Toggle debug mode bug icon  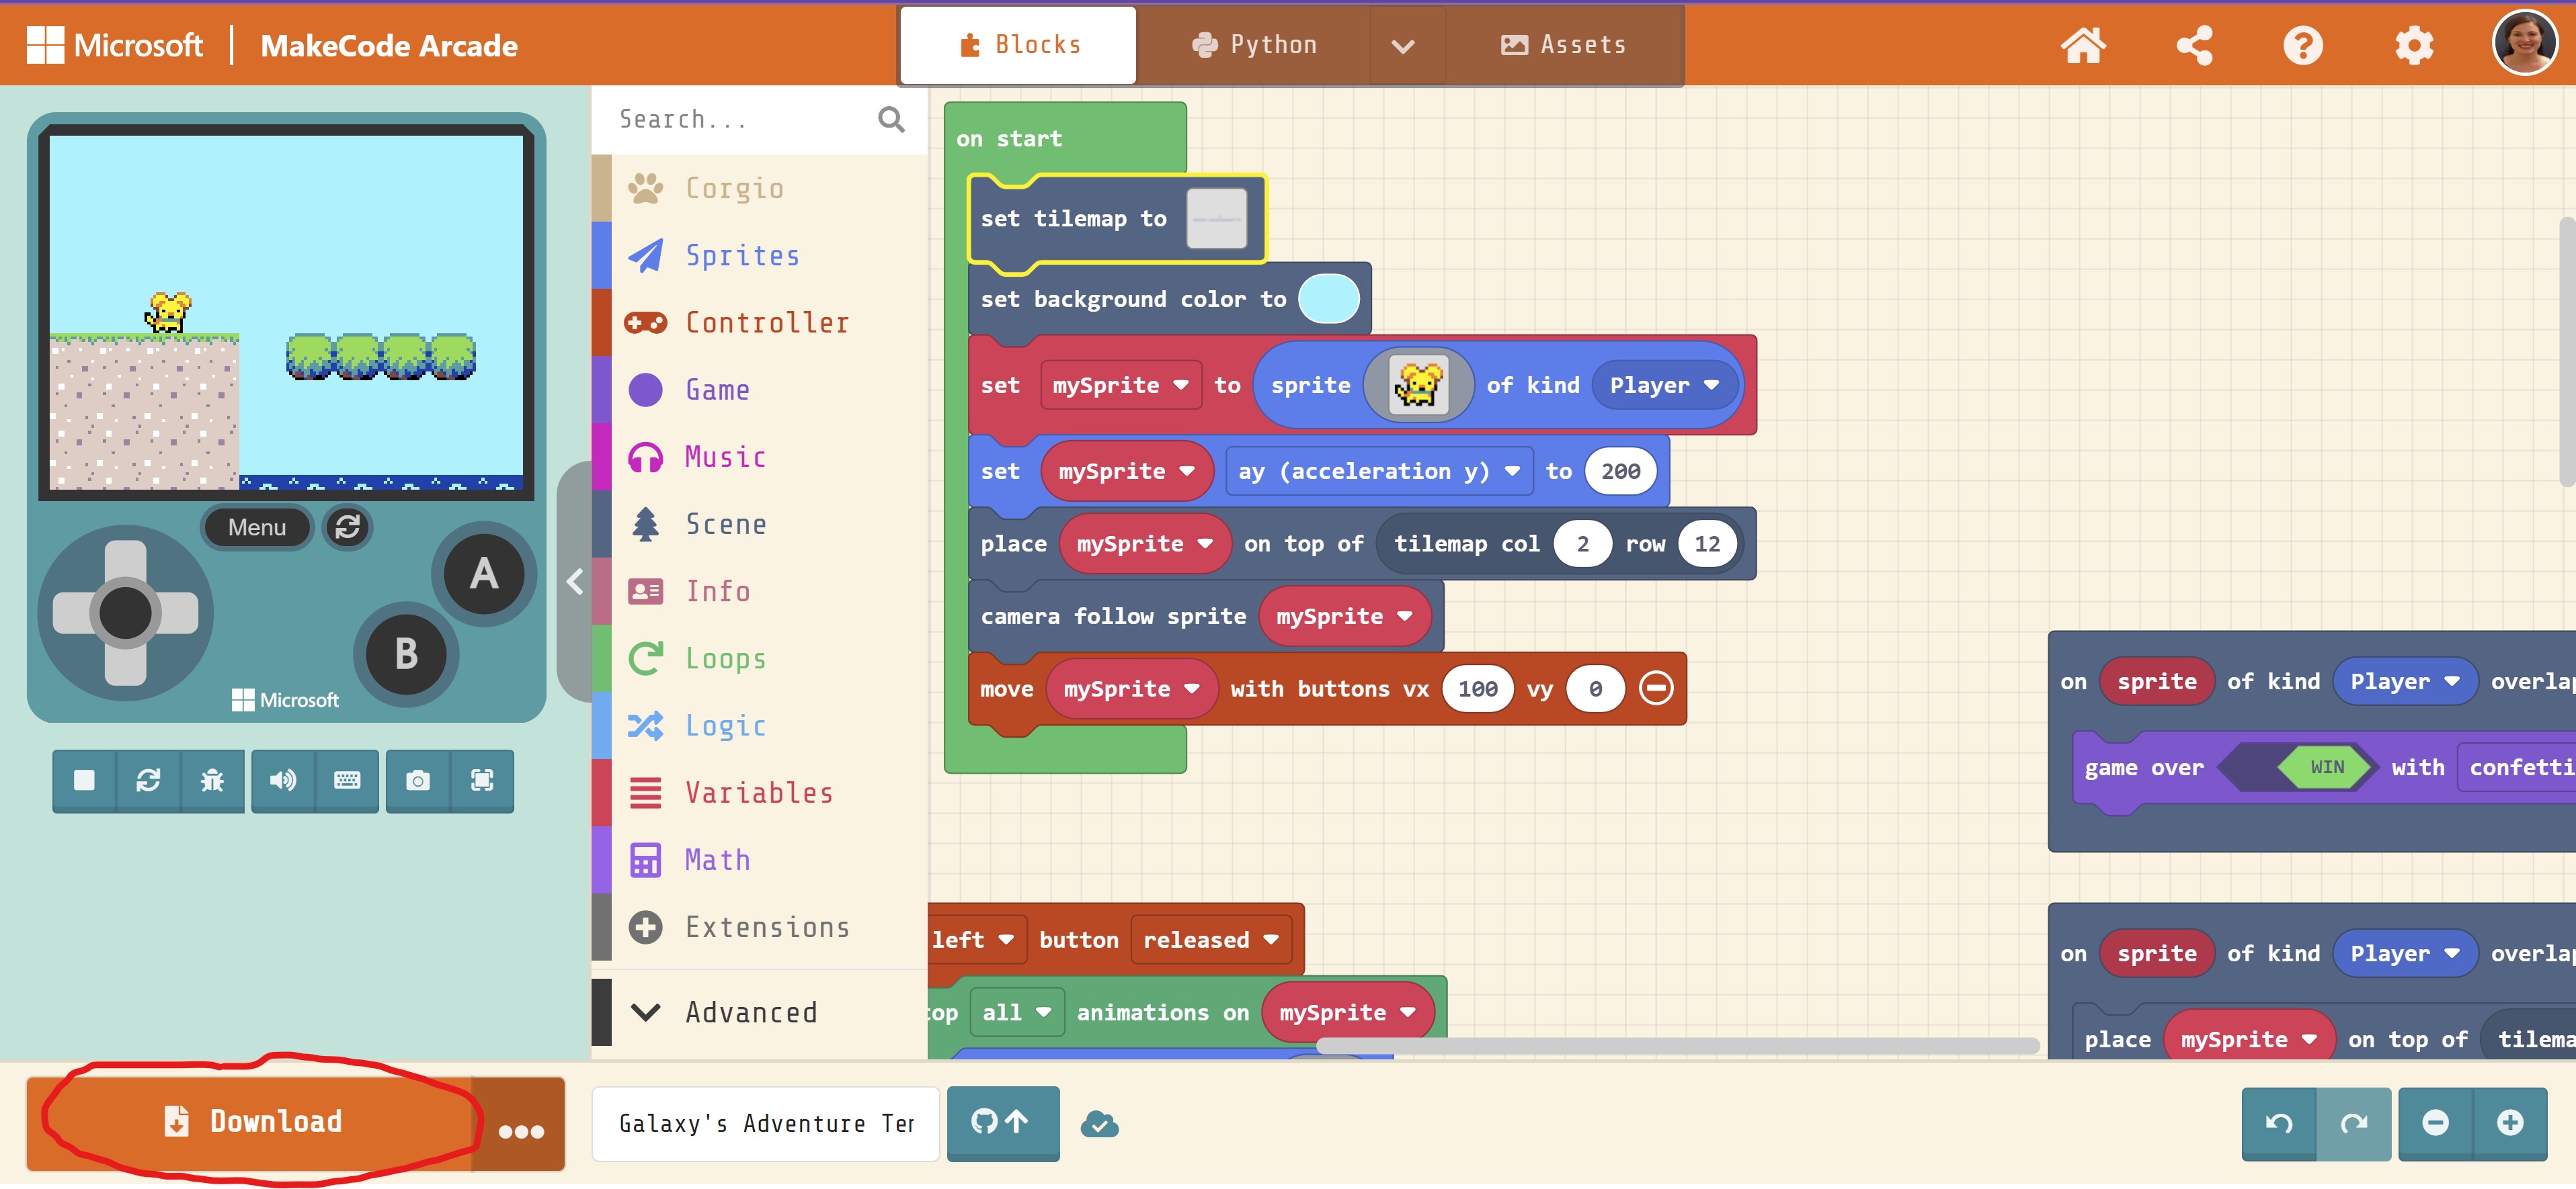(x=212, y=781)
